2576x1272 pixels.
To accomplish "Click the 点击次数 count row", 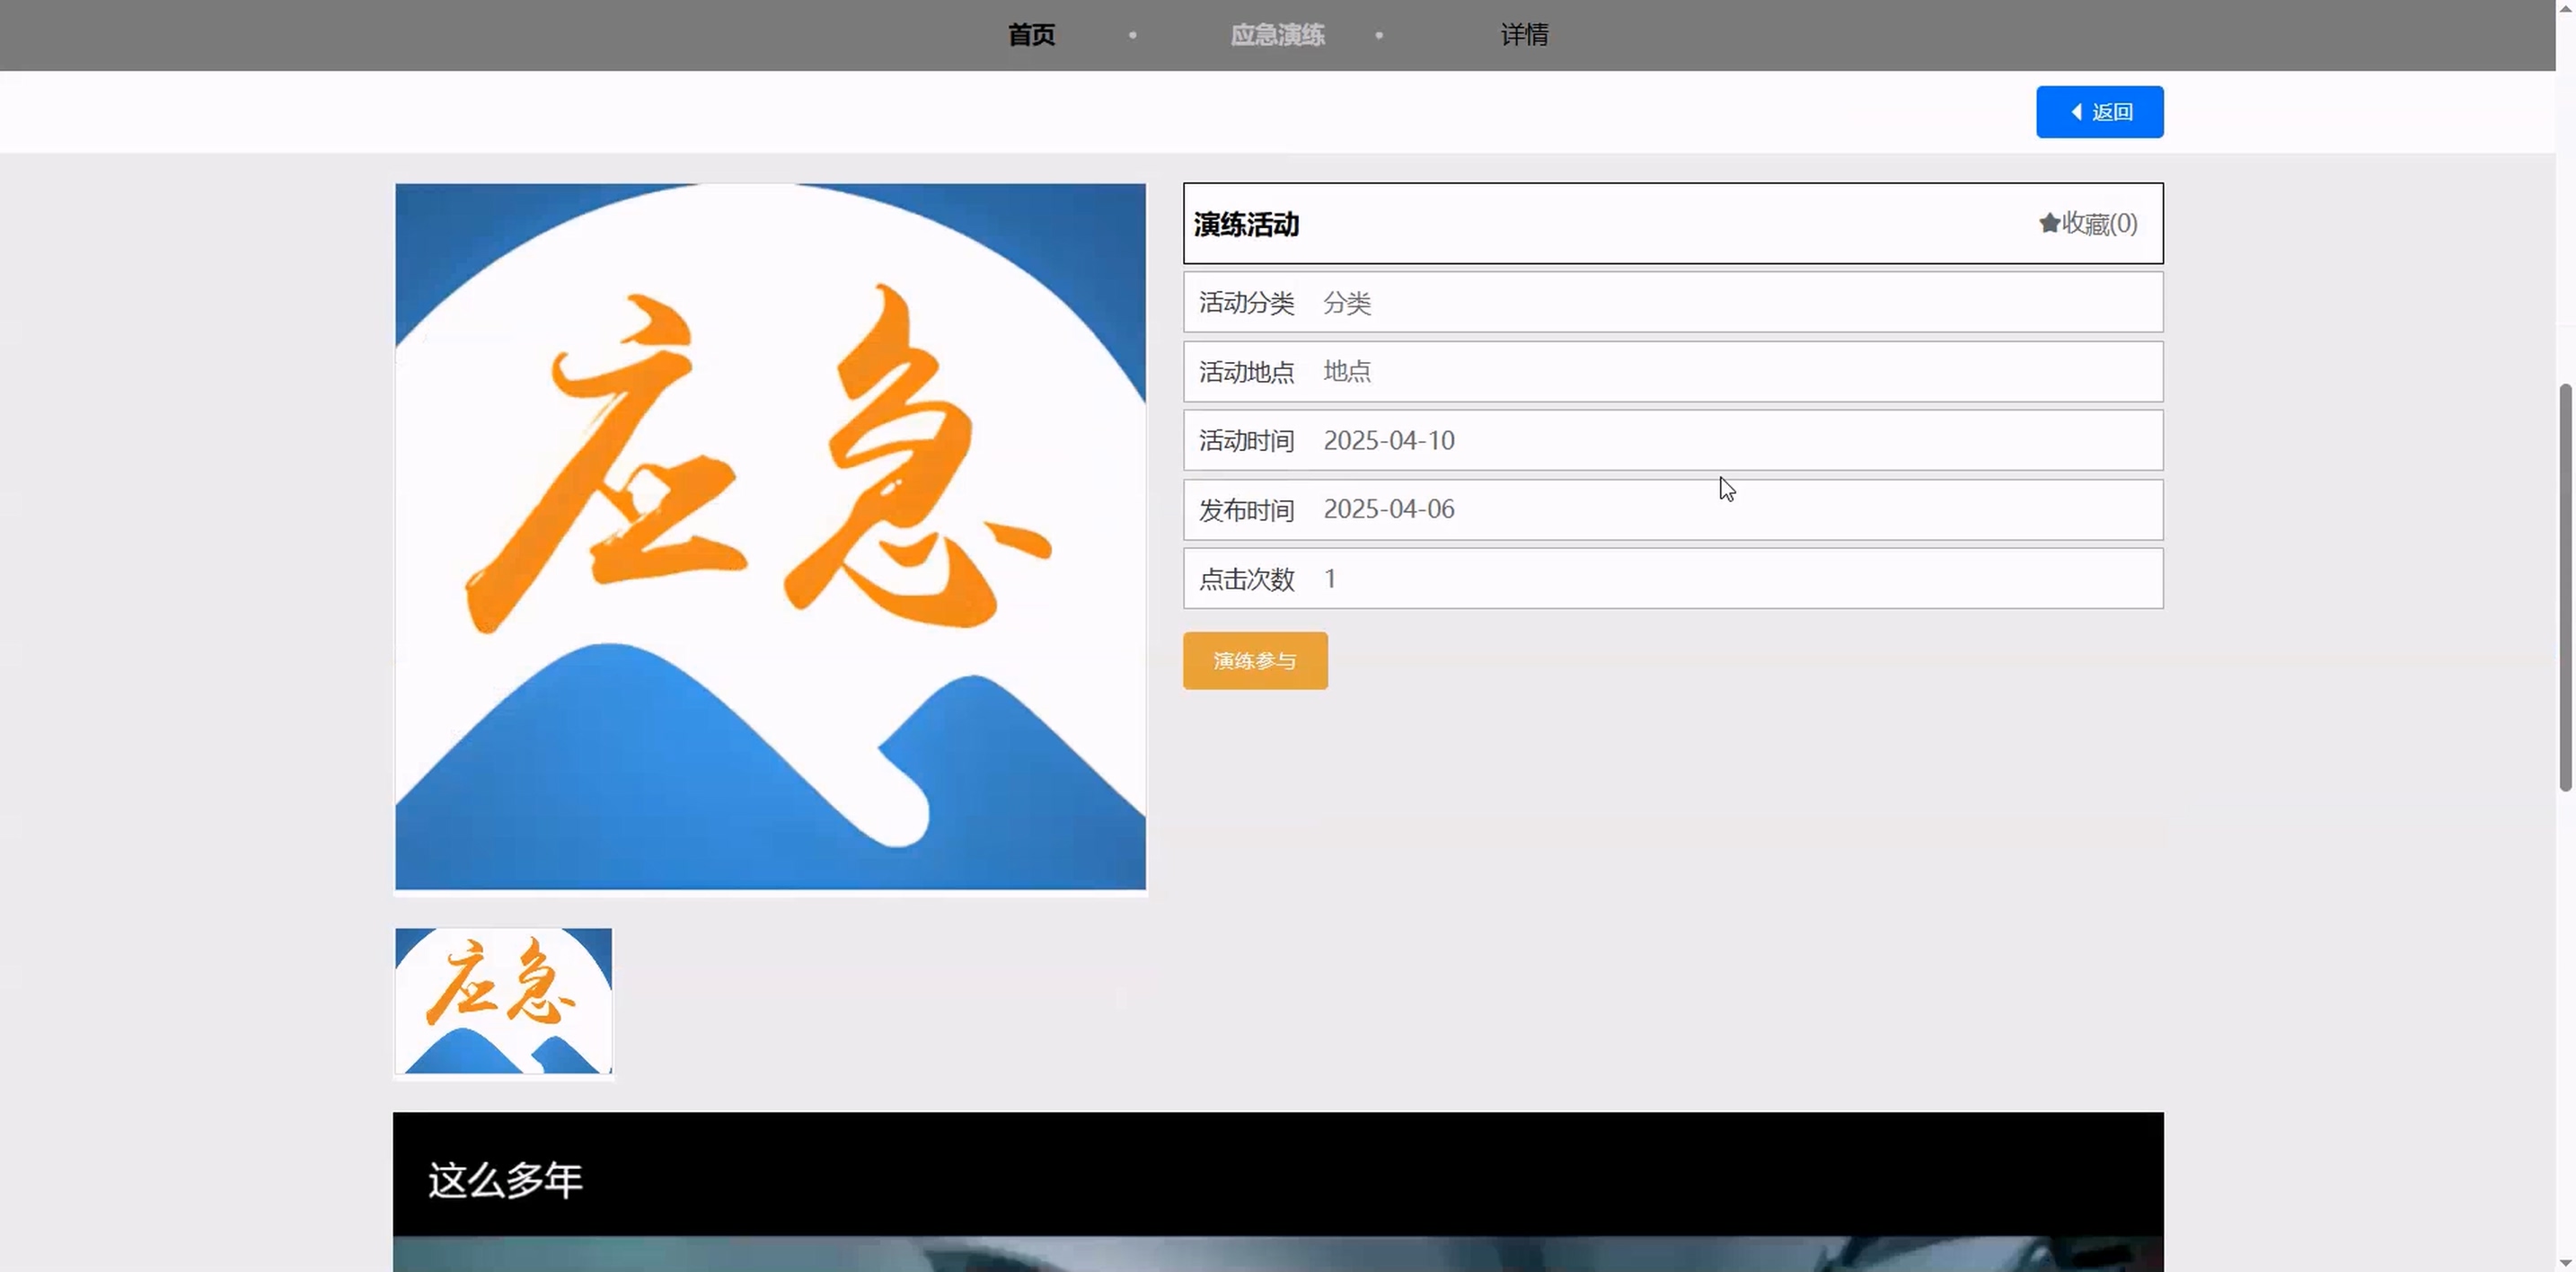I will 1672,579.
